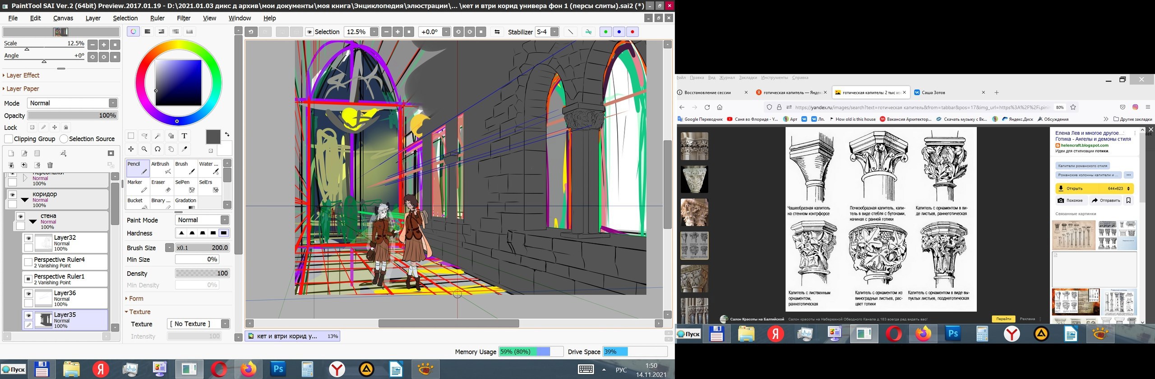Open the File menu
This screenshot has width=1155, height=379.
[x=13, y=18]
